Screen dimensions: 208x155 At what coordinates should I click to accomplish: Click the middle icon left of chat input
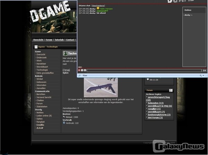pyautogui.click(x=82, y=70)
